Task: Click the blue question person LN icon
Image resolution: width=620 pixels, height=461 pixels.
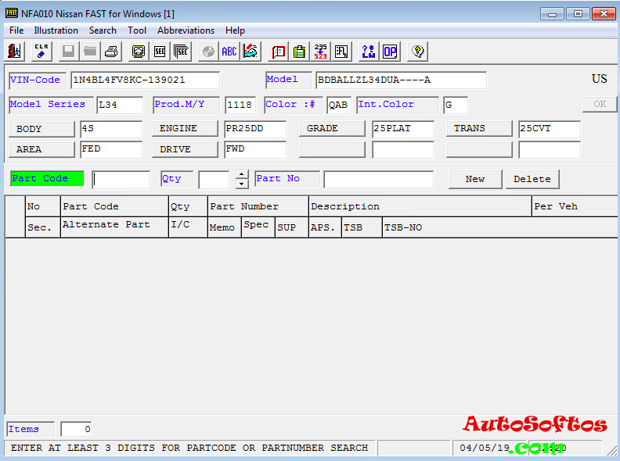Action: tap(369, 52)
